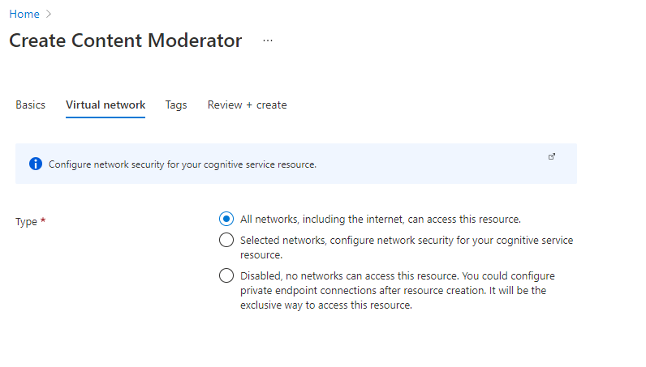The height and width of the screenshot is (367, 646).
Task: Click the Type field label
Action: click(26, 222)
